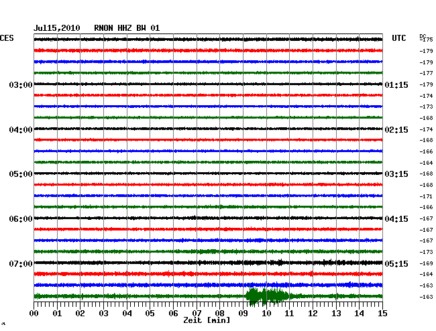Select the 03:15 UTC time label
The height and width of the screenshot is (331, 436).
click(396, 174)
